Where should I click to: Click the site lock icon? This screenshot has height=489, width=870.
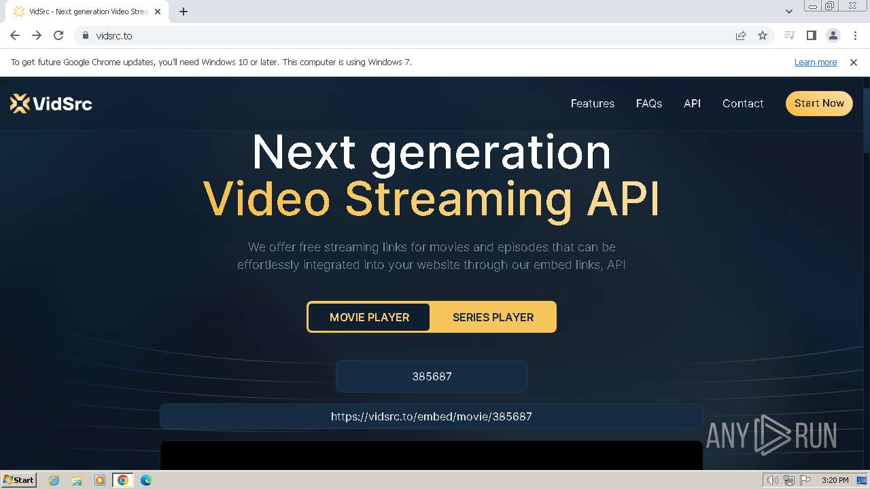pos(85,35)
